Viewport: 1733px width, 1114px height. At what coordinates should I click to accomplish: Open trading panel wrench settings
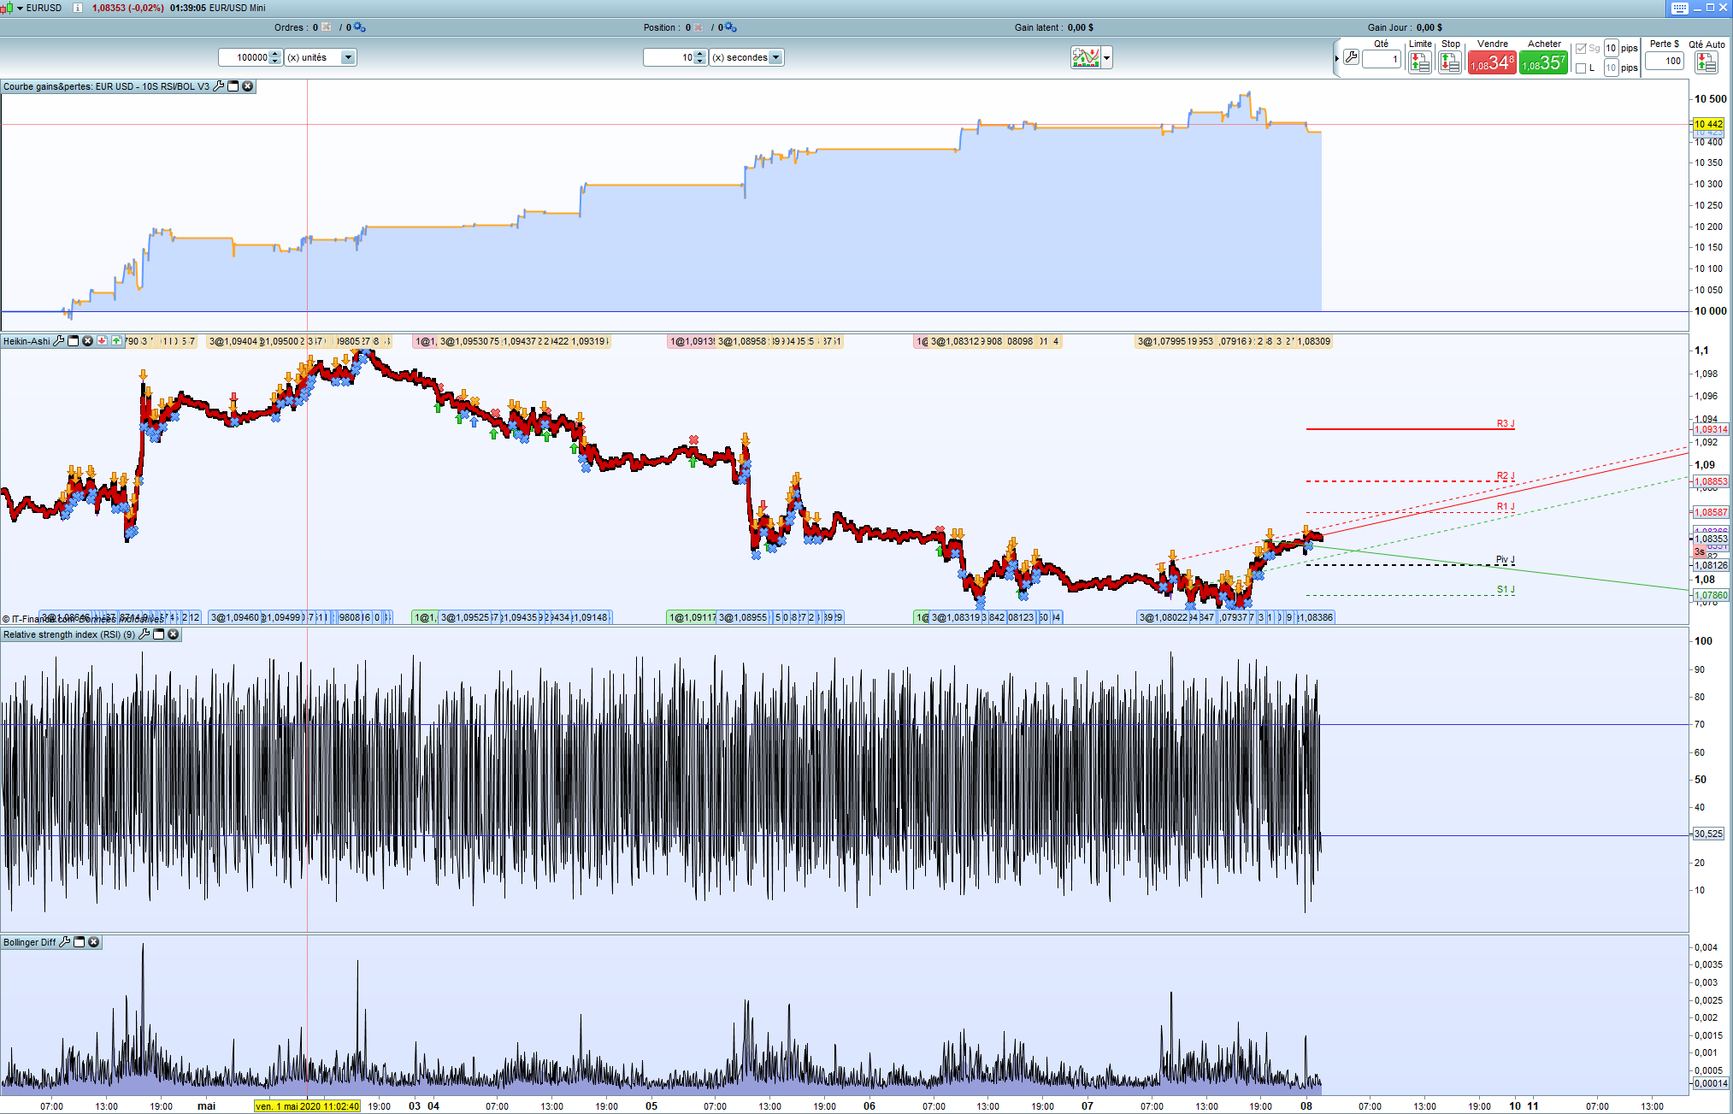click(1351, 57)
